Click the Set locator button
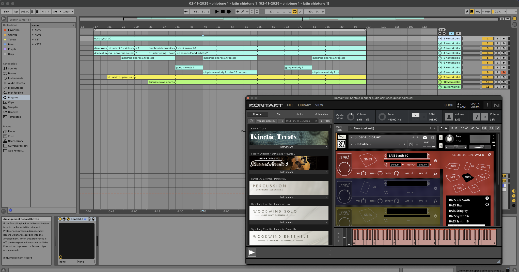519x272 pixels. [x=442, y=30]
